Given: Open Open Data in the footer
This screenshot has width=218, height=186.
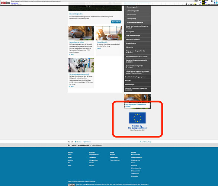Looking at the screenshot, I should tap(92, 166).
